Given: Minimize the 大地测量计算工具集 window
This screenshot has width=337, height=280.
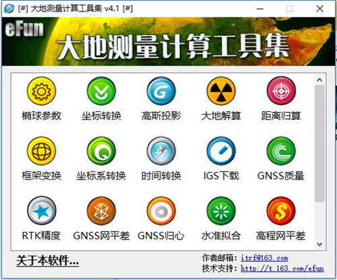Looking at the screenshot, I should [x=260, y=9].
